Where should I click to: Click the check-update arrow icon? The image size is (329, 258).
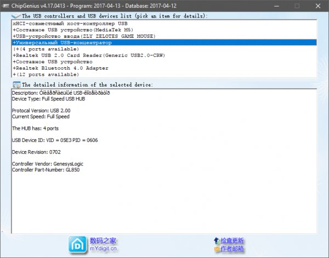pyautogui.click(x=217, y=240)
